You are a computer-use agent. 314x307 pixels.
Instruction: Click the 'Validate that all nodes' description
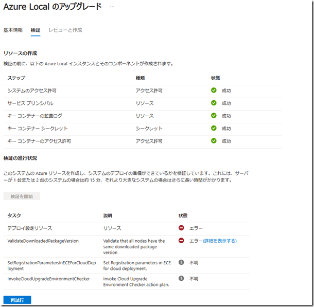pos(134,247)
